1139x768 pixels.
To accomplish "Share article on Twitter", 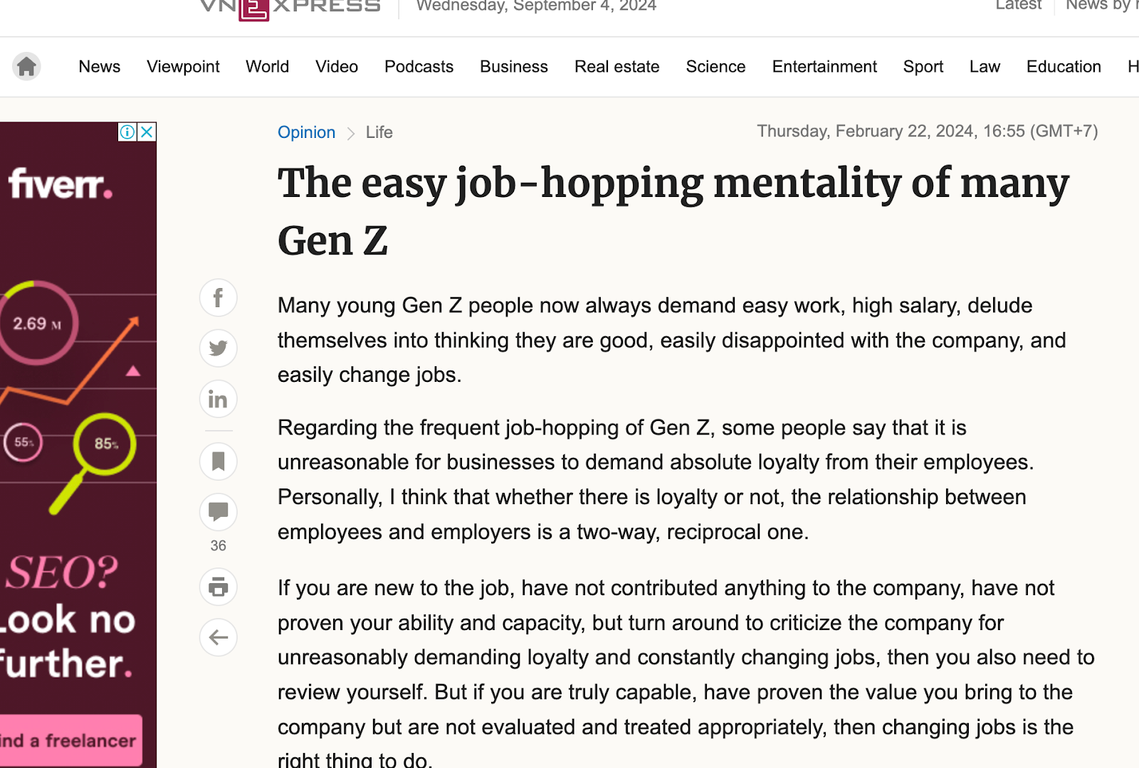I will [218, 348].
